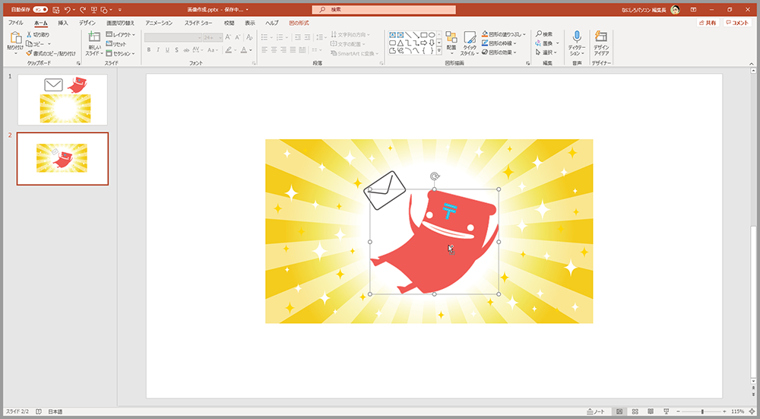Open the 選択 select dropdown
This screenshot has height=419, width=760.
[x=546, y=52]
